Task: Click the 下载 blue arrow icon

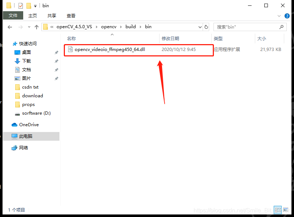Action: coord(17,61)
